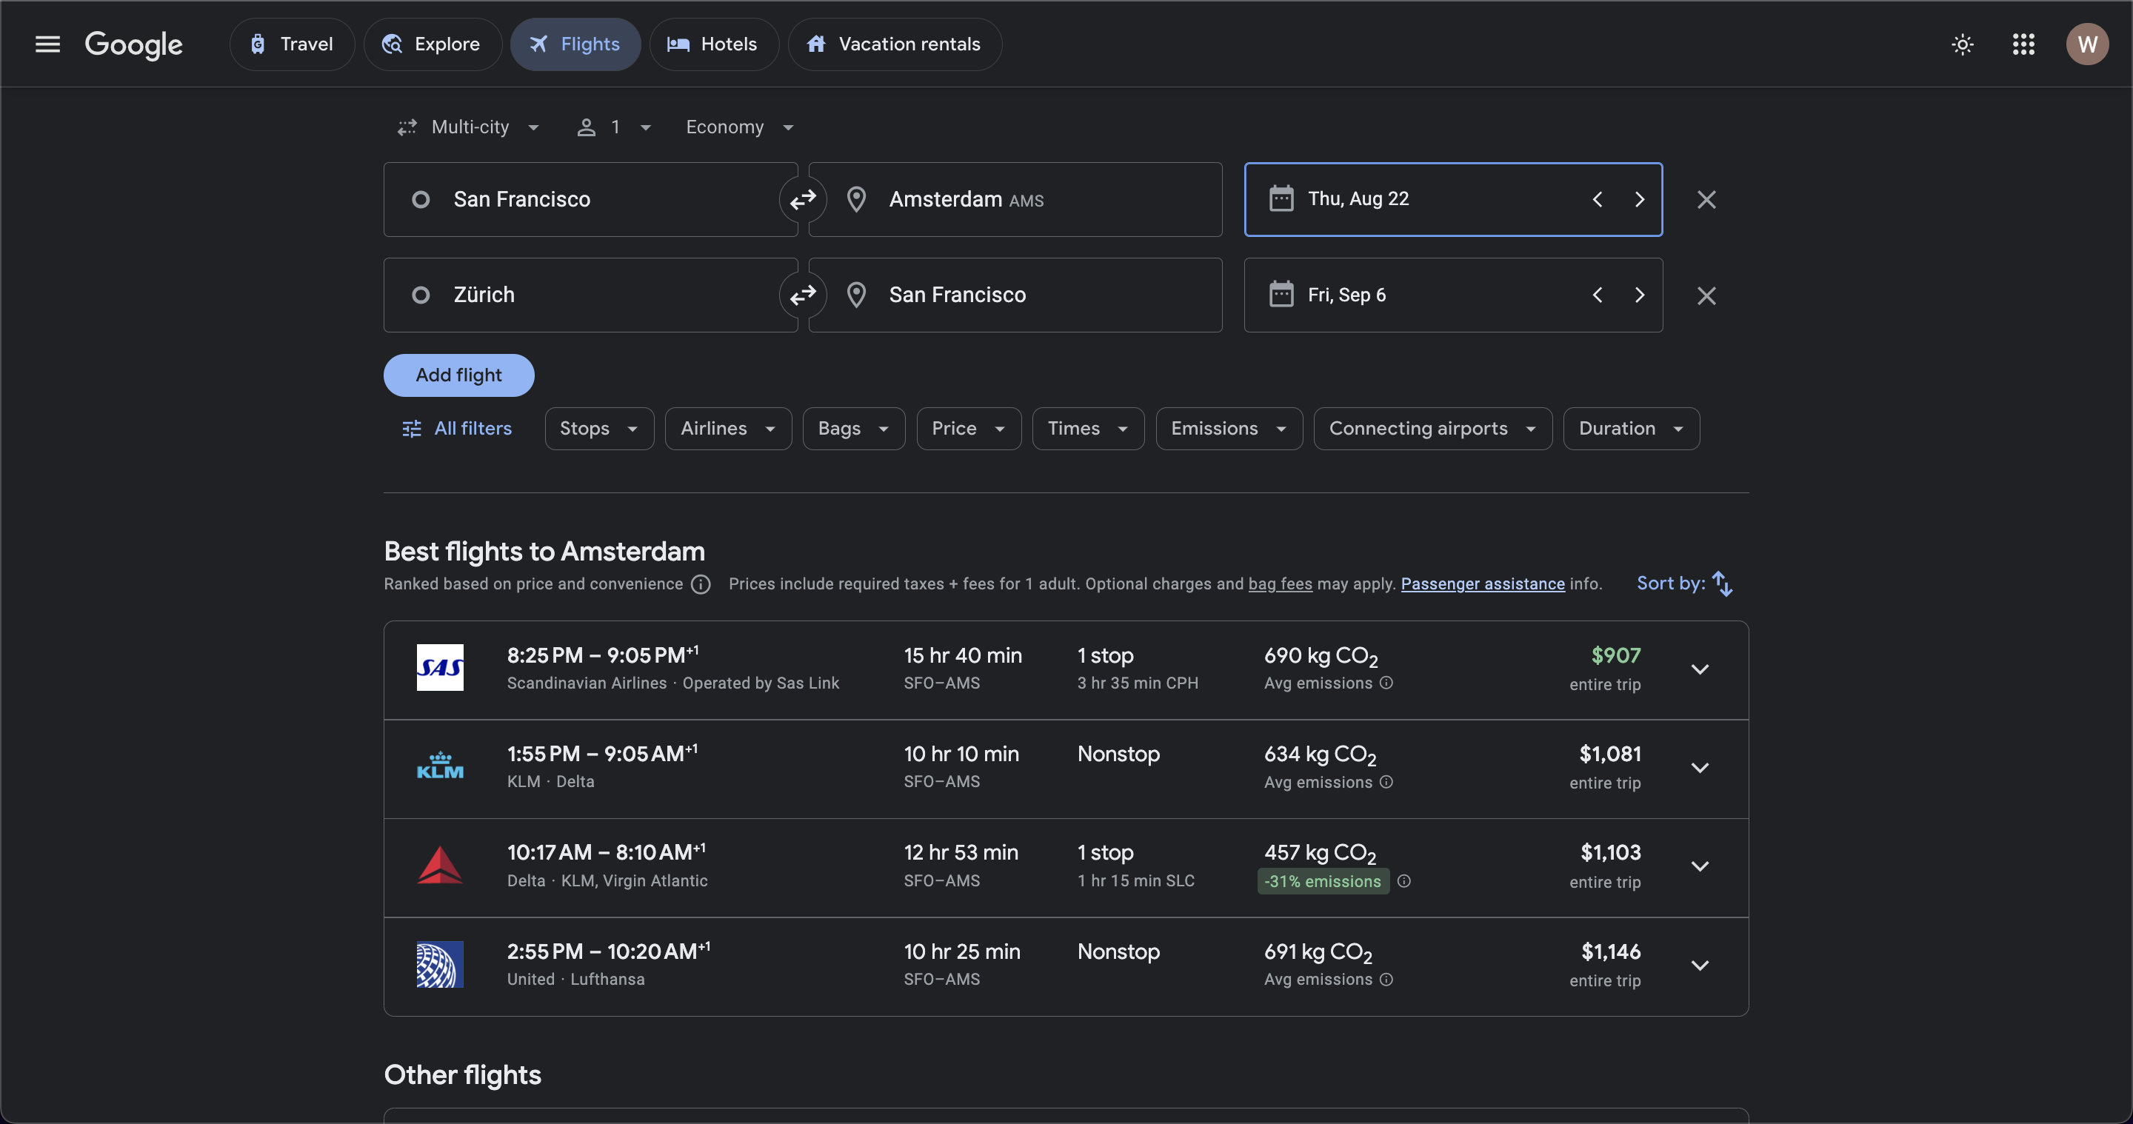2133x1124 pixels.
Task: Open the passenger count dropdown
Action: click(x=615, y=127)
